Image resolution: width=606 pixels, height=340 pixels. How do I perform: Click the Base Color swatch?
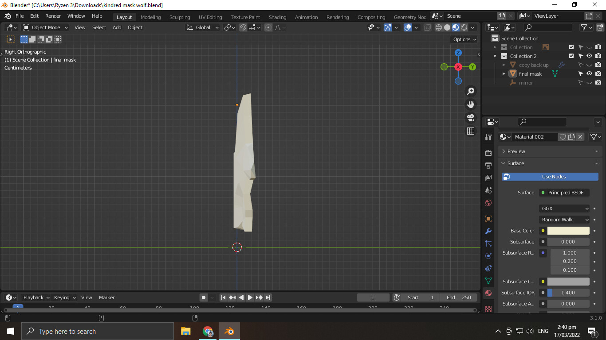coord(568,231)
